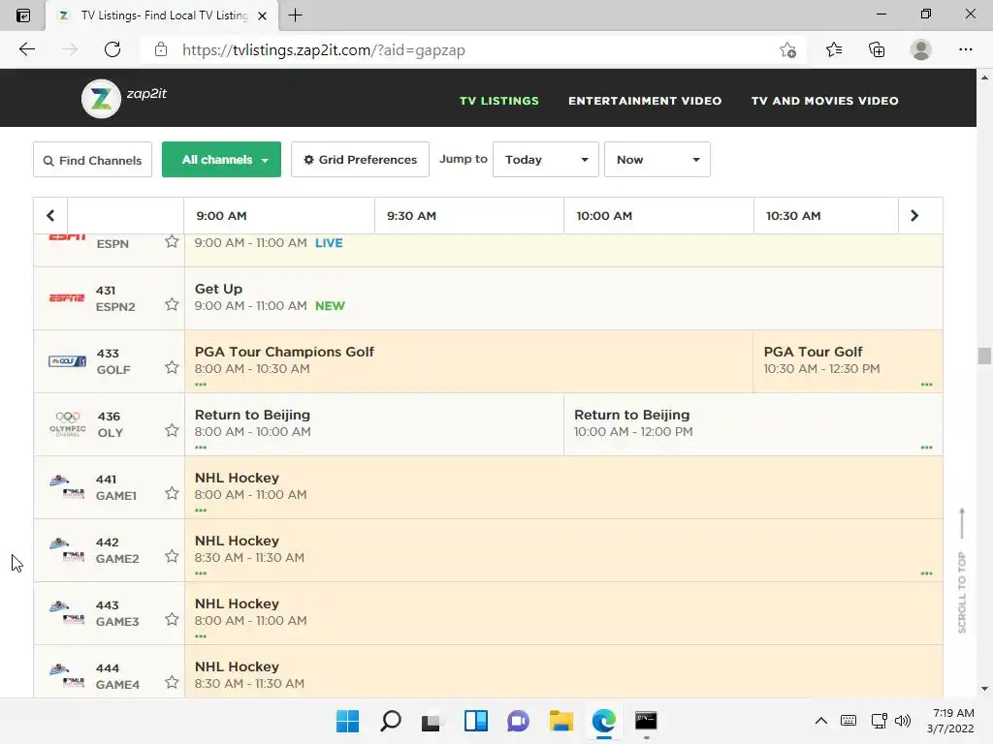Viewport: 993px width, 744px height.
Task: Open more info dots for PGA Tour Golf
Action: 926,384
